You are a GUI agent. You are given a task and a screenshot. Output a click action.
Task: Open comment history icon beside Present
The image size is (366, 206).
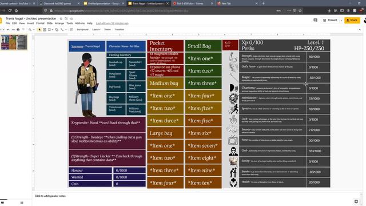point(315,21)
